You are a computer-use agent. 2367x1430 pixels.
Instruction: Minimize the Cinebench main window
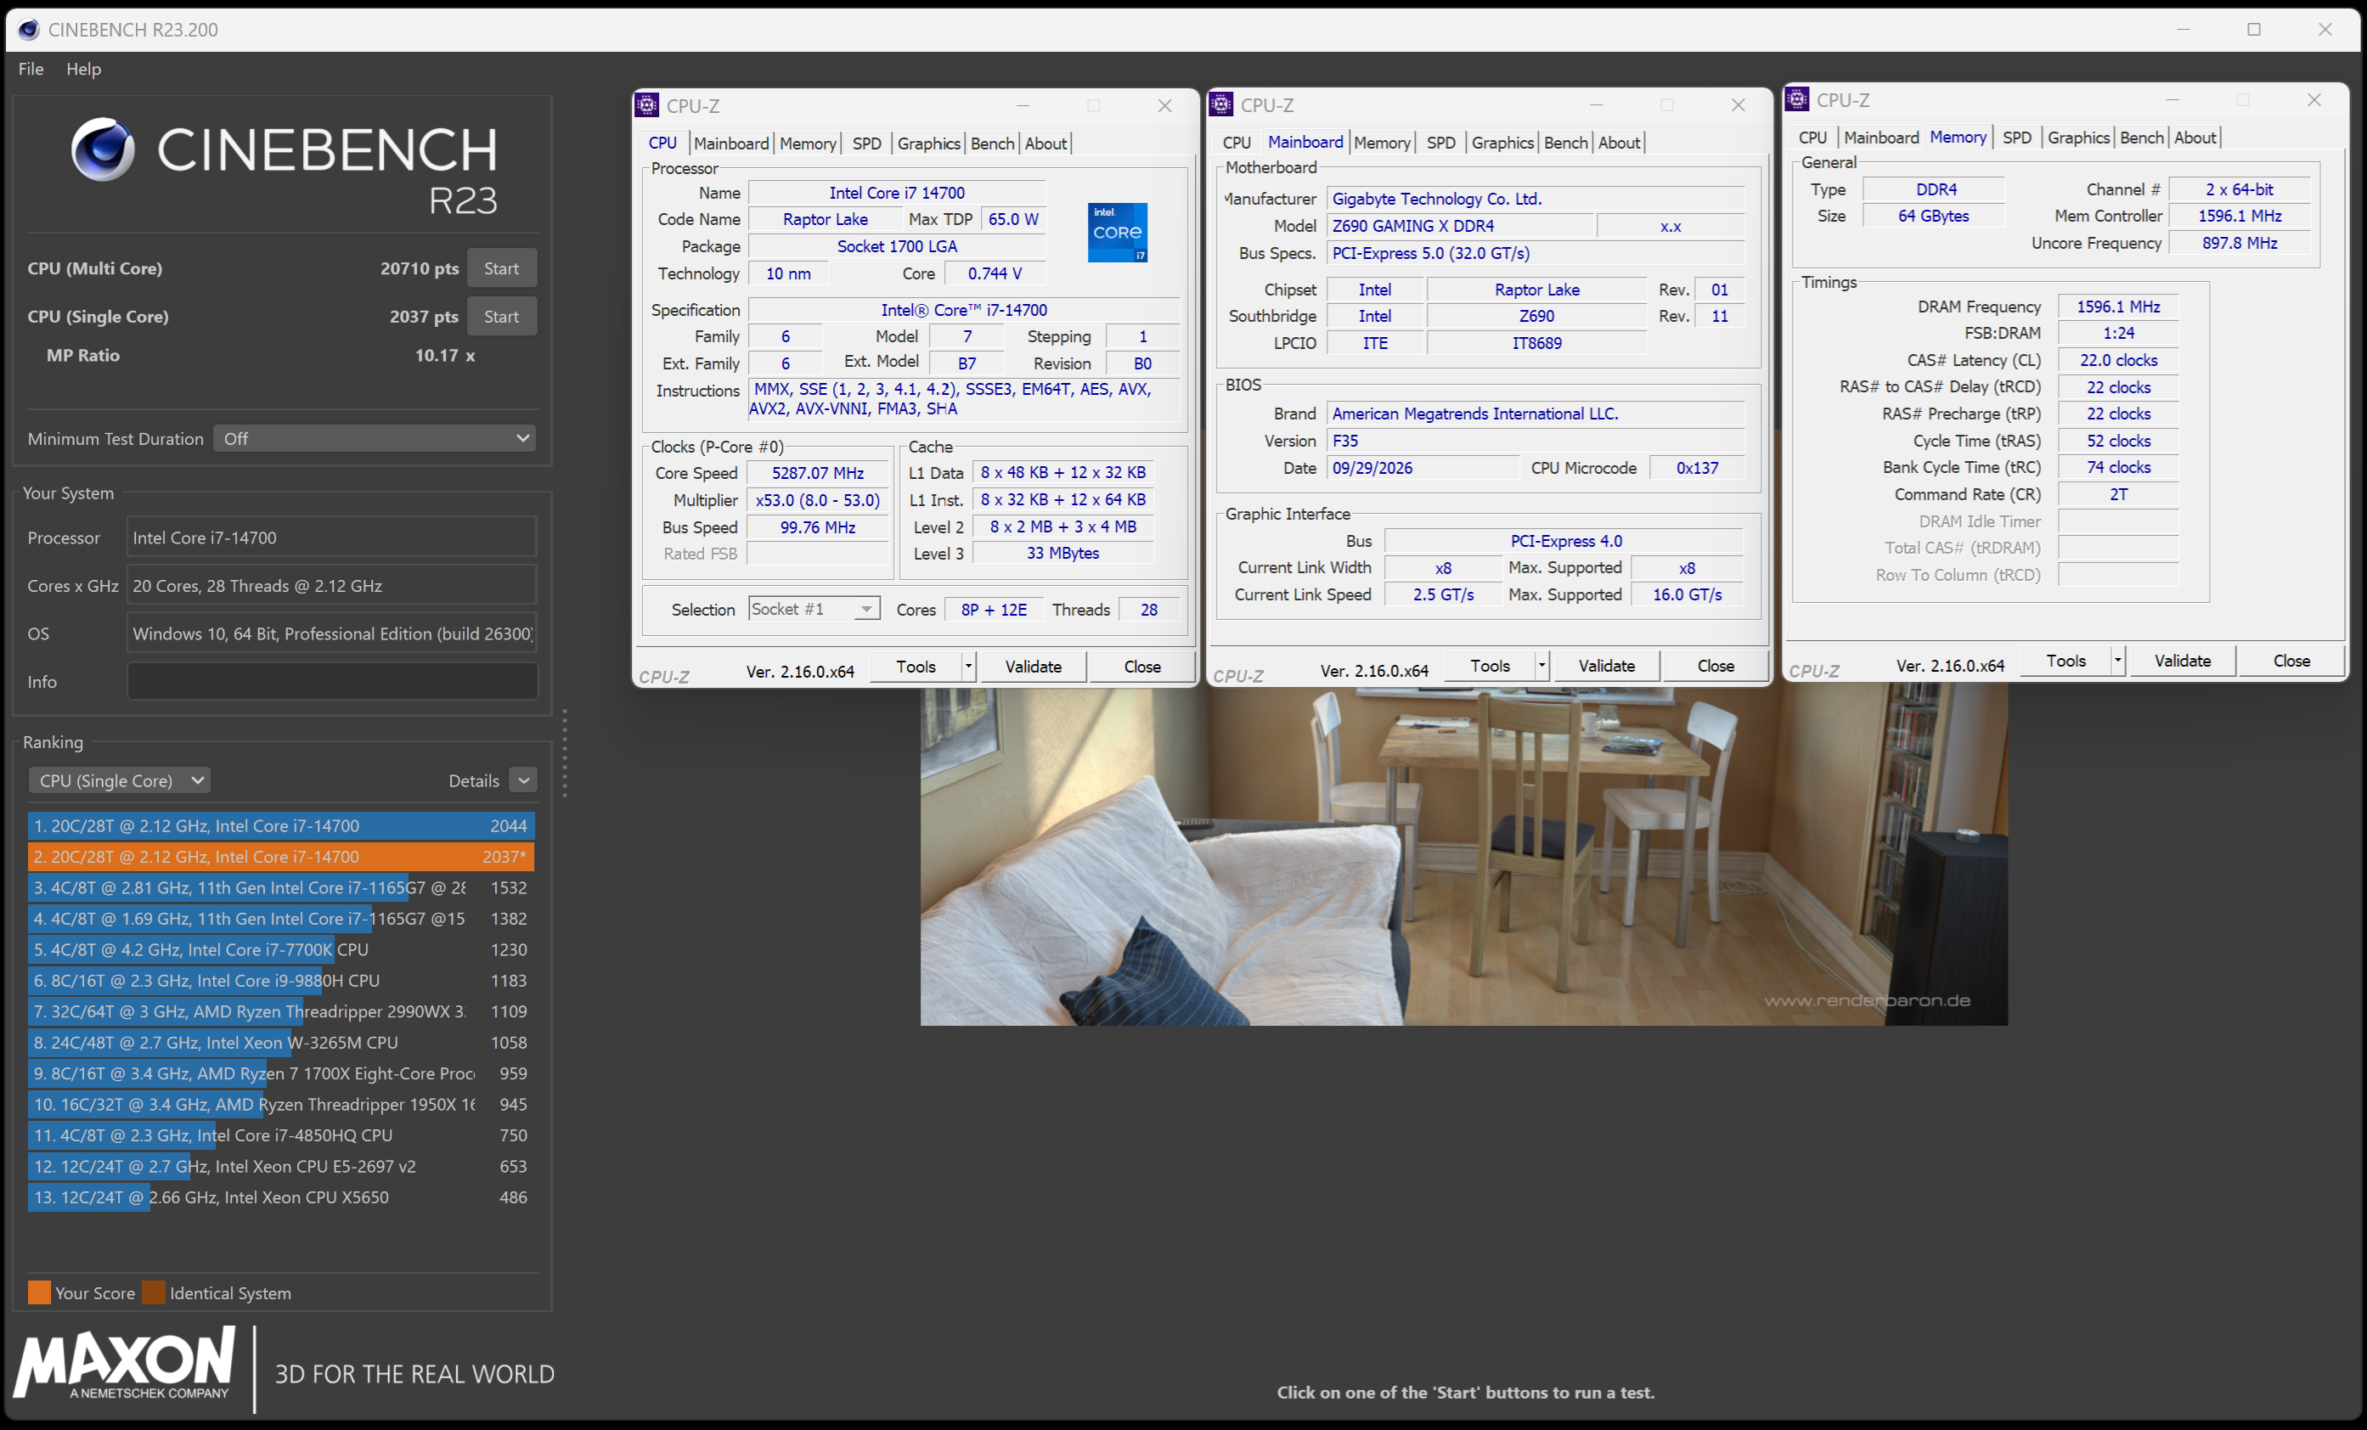tap(2183, 30)
